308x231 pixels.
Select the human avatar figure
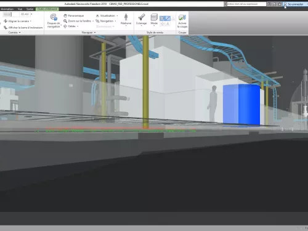point(212,103)
